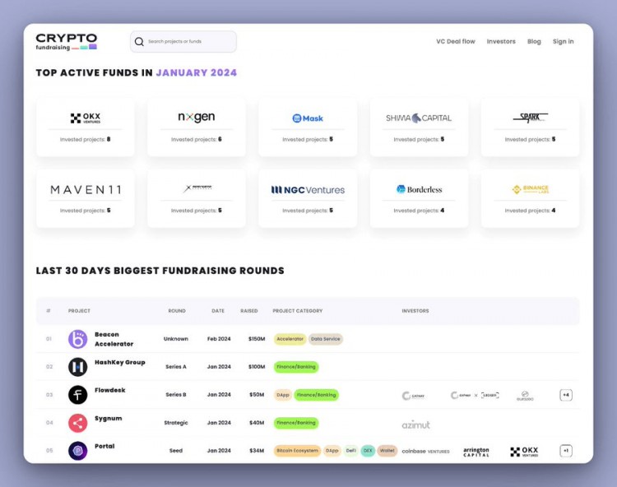Viewport: 617px width, 487px height.
Task: Click the Sygnum project icon
Action: pyautogui.click(x=77, y=423)
